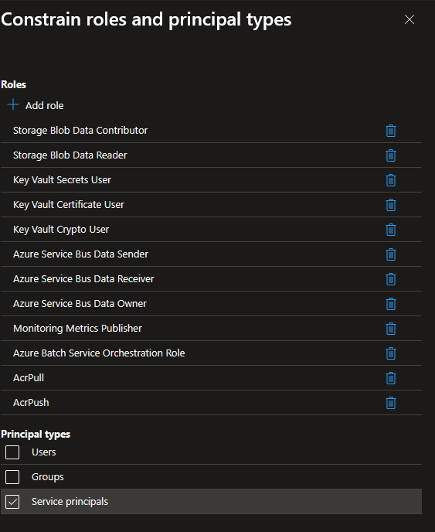Trash the Azure Service Bus Data Receiver role
The height and width of the screenshot is (532, 435).
click(391, 279)
